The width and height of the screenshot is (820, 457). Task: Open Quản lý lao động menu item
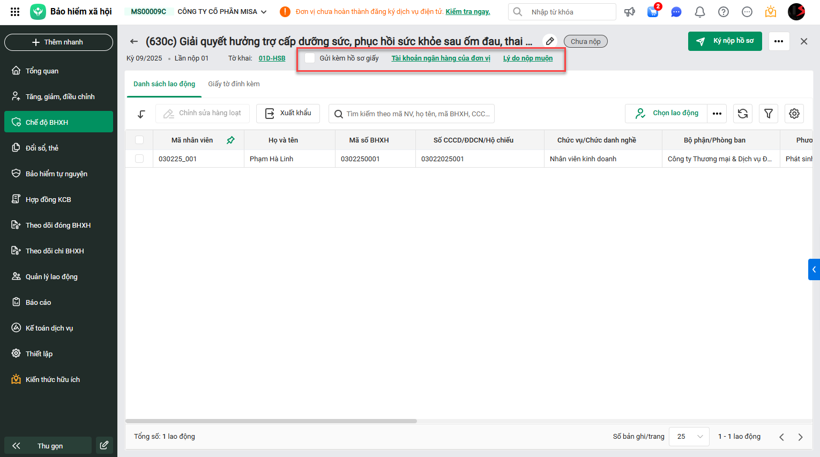(x=58, y=276)
